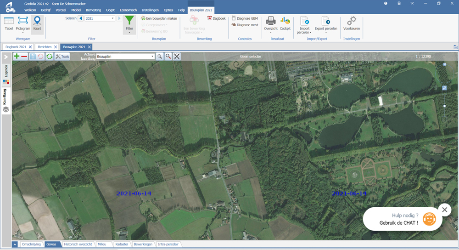459x250 pixels.
Task: Open the Perceel menu
Action: click(61, 10)
